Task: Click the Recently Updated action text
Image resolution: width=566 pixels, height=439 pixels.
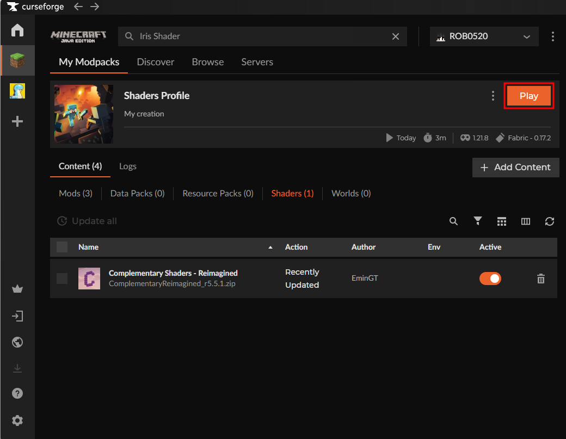Action: coord(302,279)
